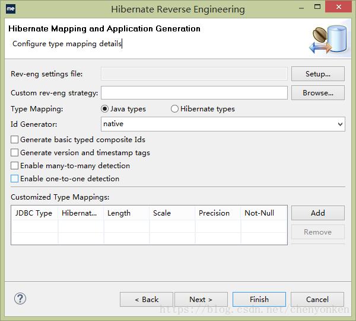Click the Not-Null column header
This screenshot has width=356, height=321.
tap(264, 213)
